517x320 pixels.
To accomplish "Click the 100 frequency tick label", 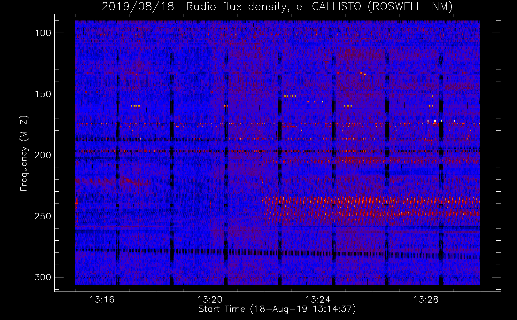I will (x=43, y=33).
